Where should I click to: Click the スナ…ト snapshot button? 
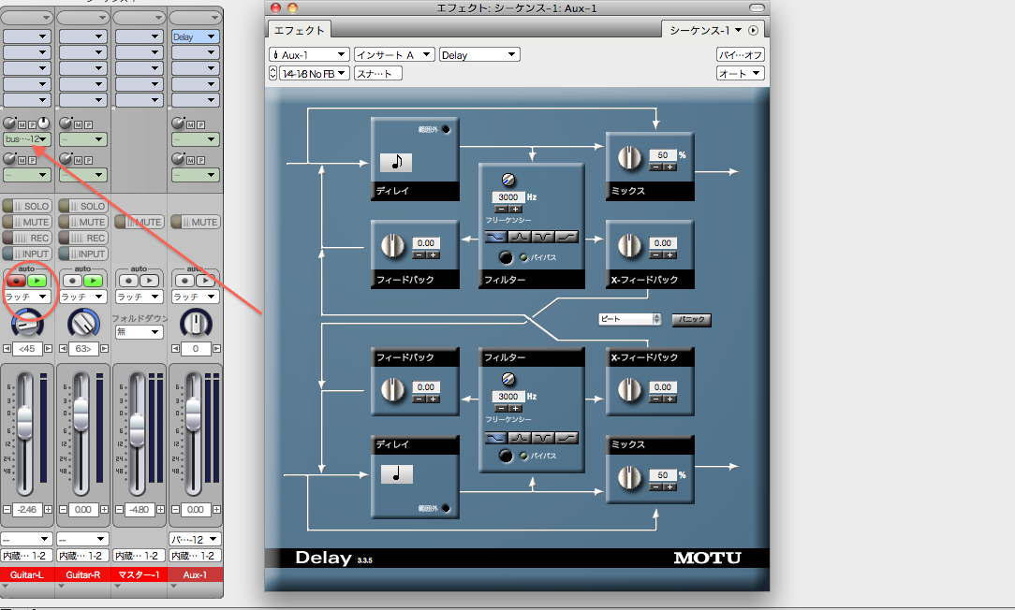[378, 74]
